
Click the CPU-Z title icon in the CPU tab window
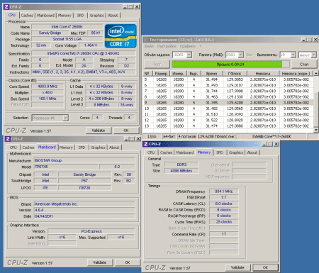click(x=6, y=7)
